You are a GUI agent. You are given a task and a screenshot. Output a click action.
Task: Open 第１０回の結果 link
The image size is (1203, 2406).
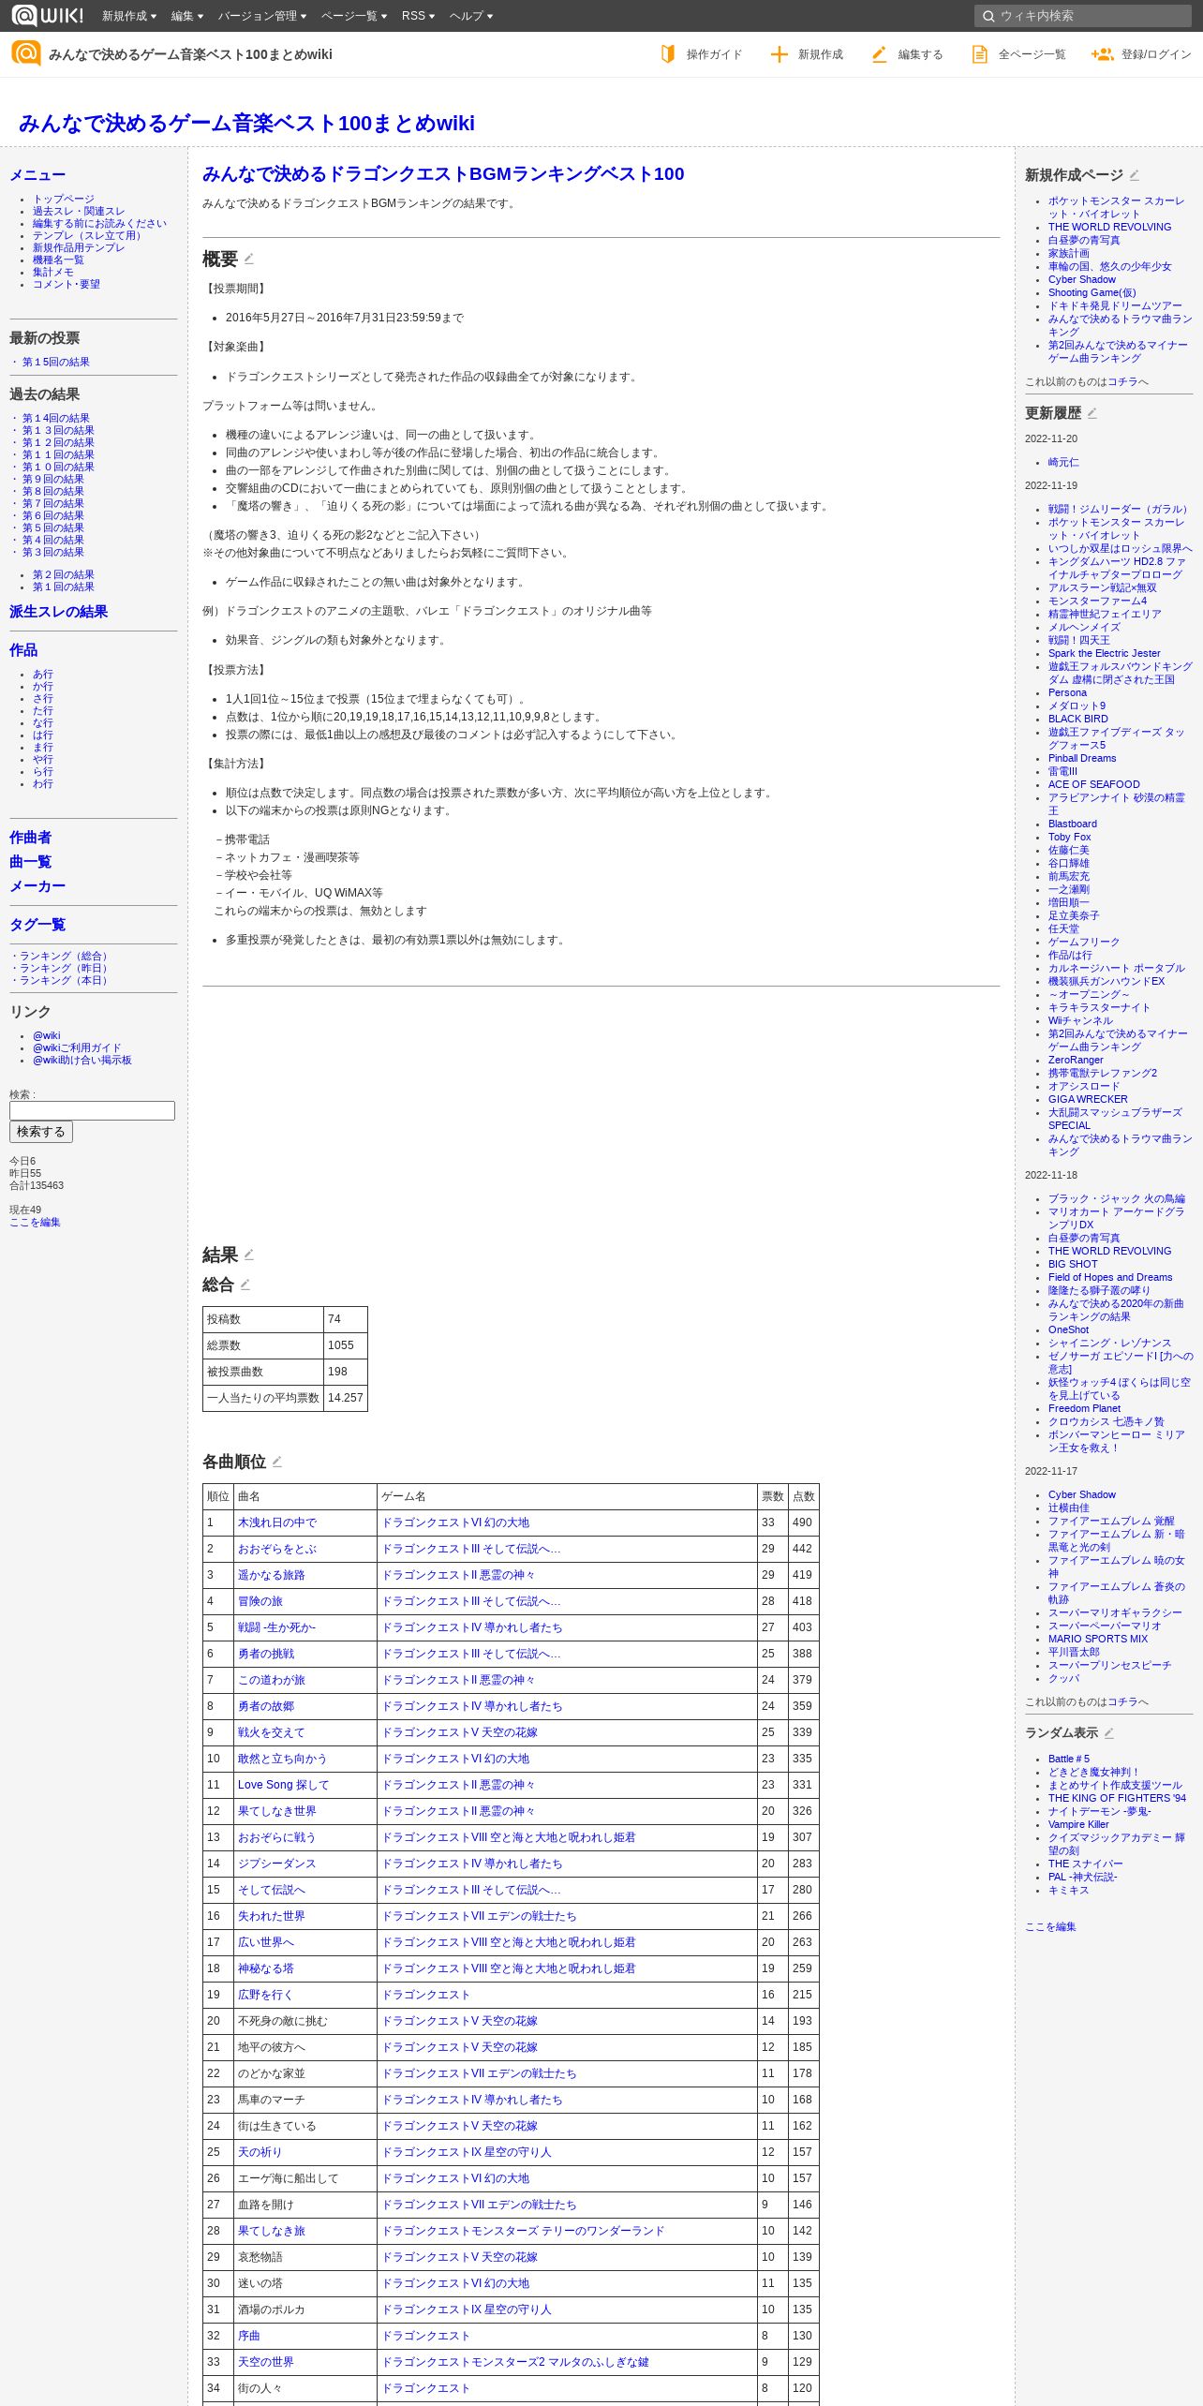coord(58,467)
